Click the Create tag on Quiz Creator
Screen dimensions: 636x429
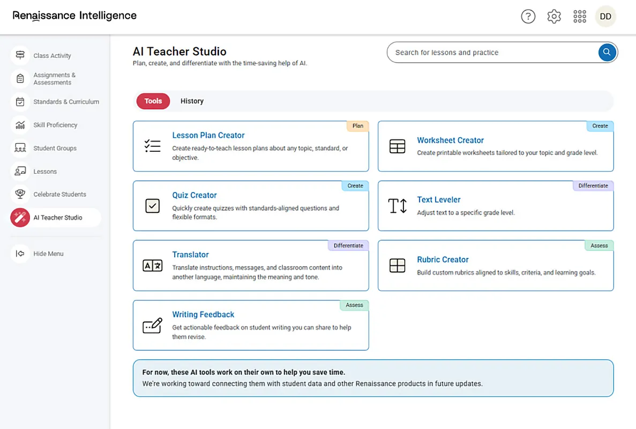tap(355, 186)
